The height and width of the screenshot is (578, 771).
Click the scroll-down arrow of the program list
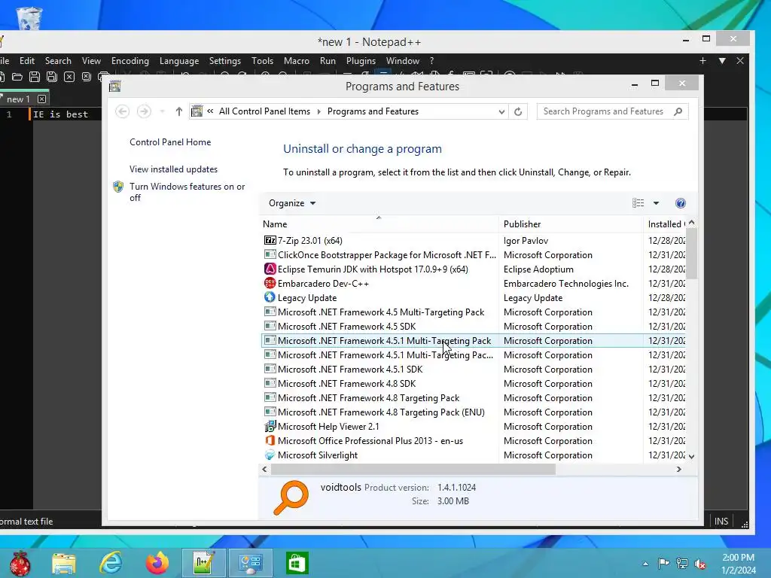pyautogui.click(x=691, y=457)
